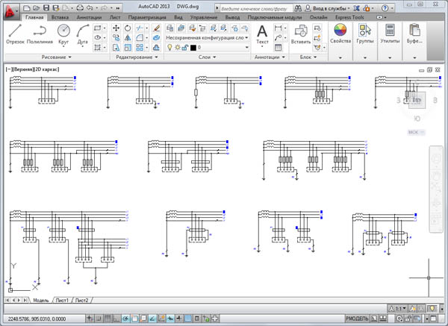448x326 pixels.
Task: Open the Лист1 layout tab
Action: tap(63, 300)
